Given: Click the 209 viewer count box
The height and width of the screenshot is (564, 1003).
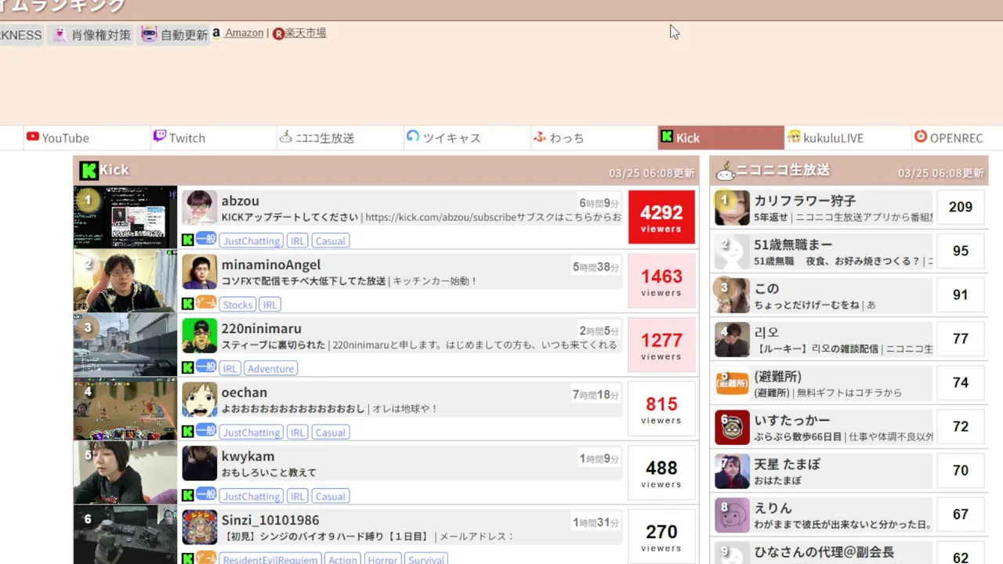Looking at the screenshot, I should 961,207.
